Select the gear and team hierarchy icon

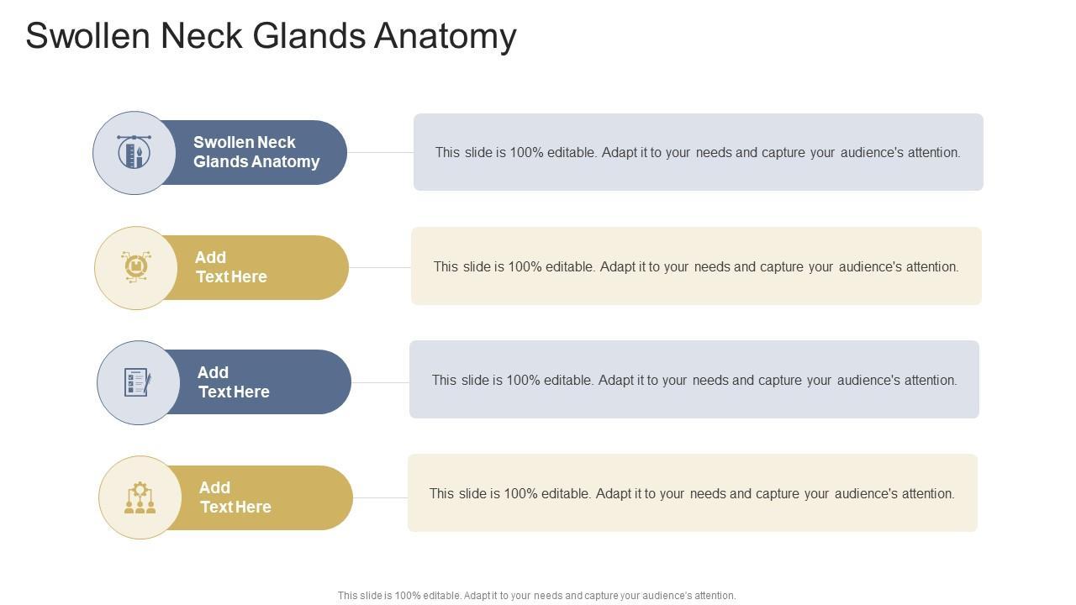click(140, 497)
